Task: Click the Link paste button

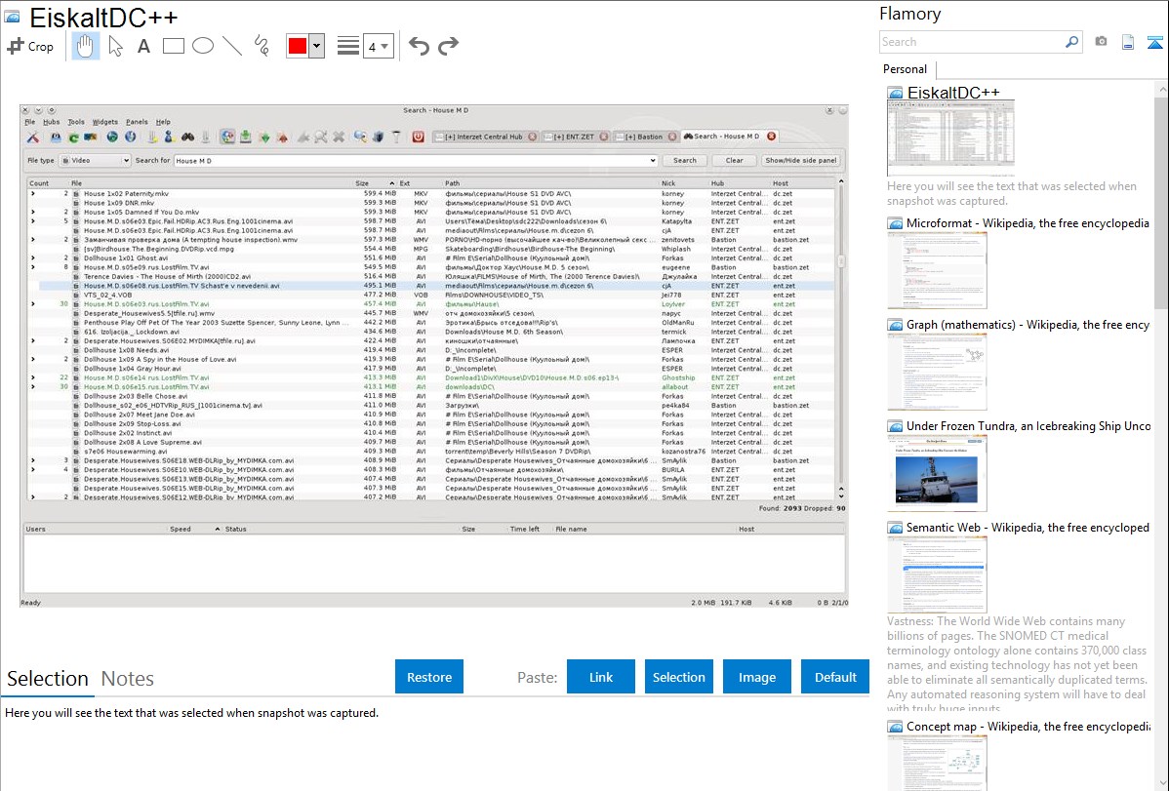Action: click(601, 677)
